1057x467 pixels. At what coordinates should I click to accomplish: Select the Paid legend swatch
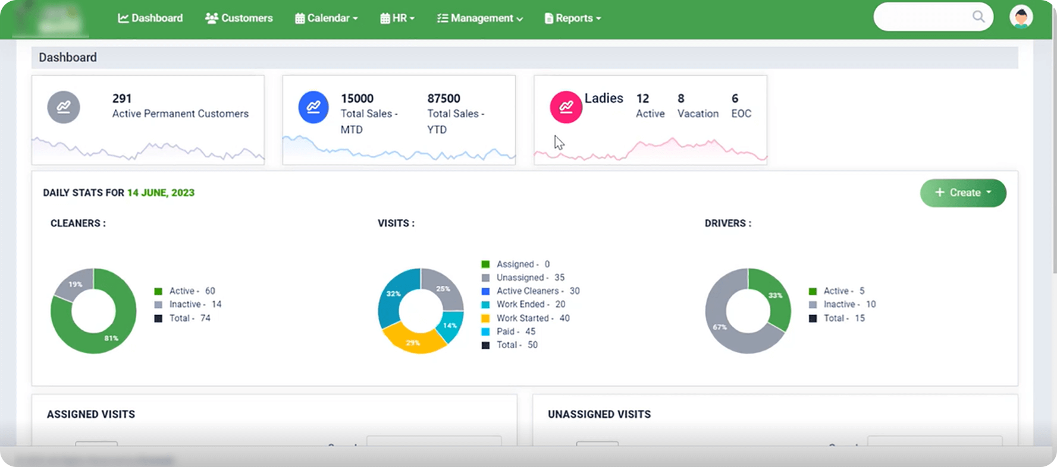tap(485, 332)
